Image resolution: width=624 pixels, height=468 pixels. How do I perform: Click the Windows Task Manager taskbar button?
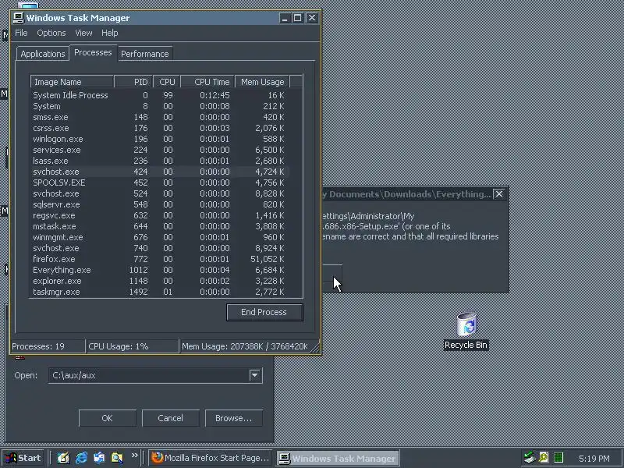(338, 458)
